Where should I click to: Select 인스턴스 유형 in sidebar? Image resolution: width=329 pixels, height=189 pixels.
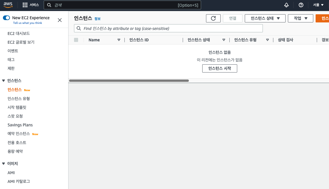tap(19, 99)
